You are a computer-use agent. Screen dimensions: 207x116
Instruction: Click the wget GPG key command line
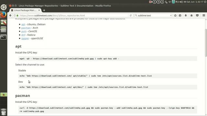click(x=108, y=59)
